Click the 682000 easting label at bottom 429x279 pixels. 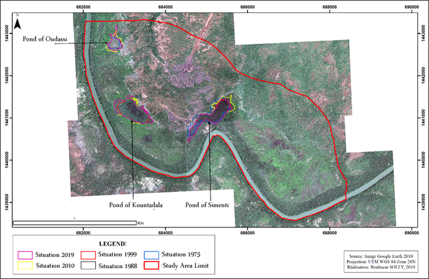pos(84,233)
